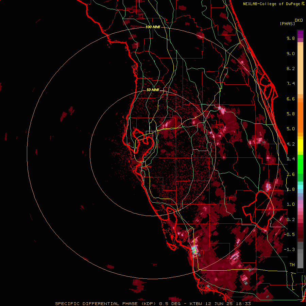Click the NEXLAB-College of DuPage label
This screenshot has height=306, width=306.
click(x=272, y=4)
